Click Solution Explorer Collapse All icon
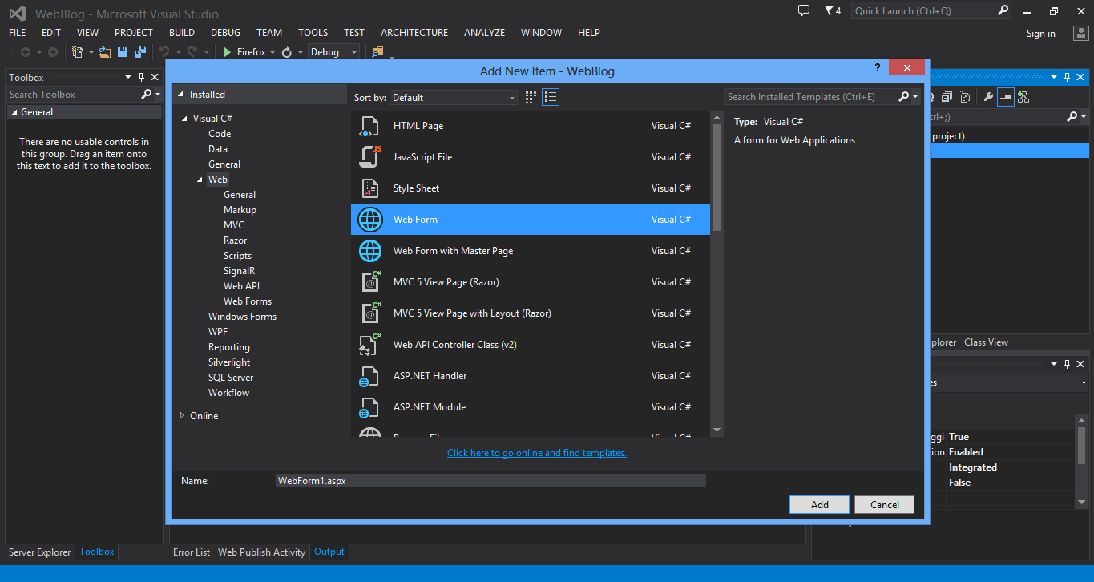 pyautogui.click(x=947, y=97)
